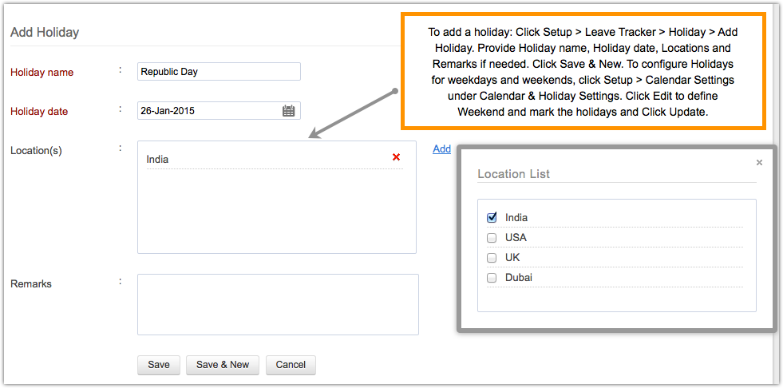The width and height of the screenshot is (783, 388).
Task: Click the orange help instructions box
Action: 583,72
